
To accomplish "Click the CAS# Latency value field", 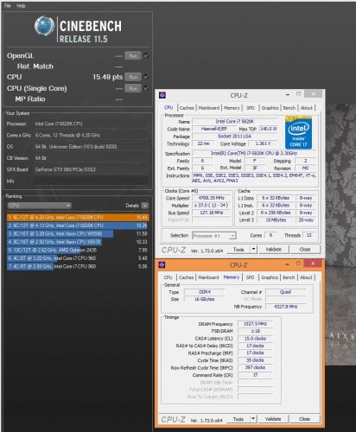I will 255,339.
